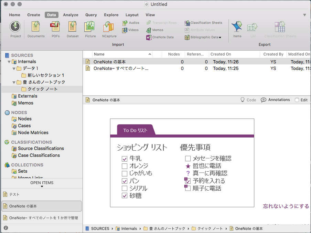
Task: Import Classification Sheets
Action: [x=204, y=23]
